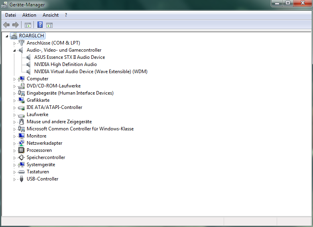
Task: Open the Ansicht menu
Action: (x=51, y=15)
